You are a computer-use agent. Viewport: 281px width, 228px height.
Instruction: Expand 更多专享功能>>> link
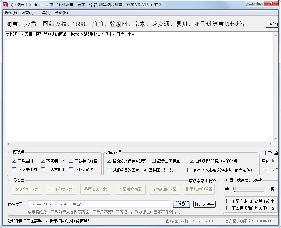(x=203, y=181)
